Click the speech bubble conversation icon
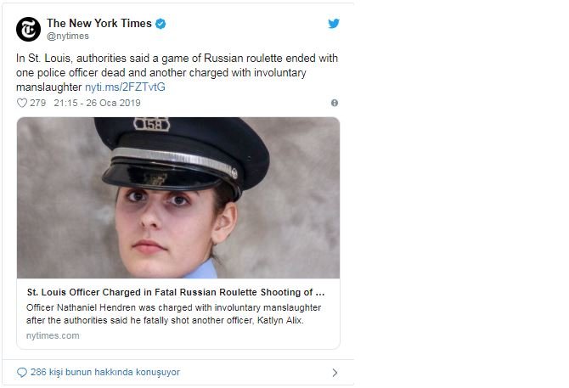The width and height of the screenshot is (569, 388). pyautogui.click(x=22, y=372)
